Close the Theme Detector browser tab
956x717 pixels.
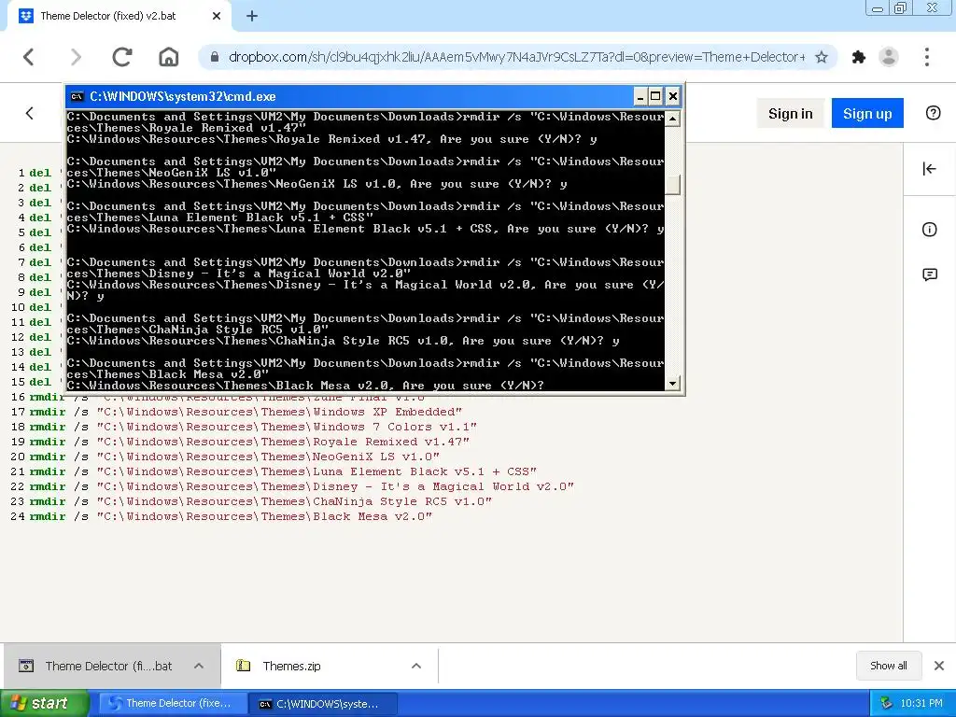click(217, 17)
